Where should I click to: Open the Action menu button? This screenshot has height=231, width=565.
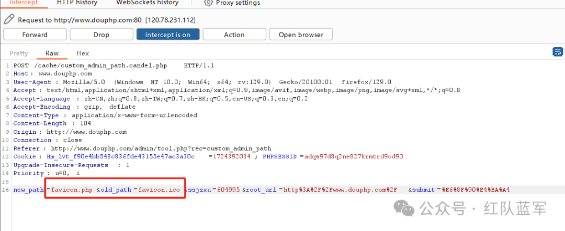point(234,34)
